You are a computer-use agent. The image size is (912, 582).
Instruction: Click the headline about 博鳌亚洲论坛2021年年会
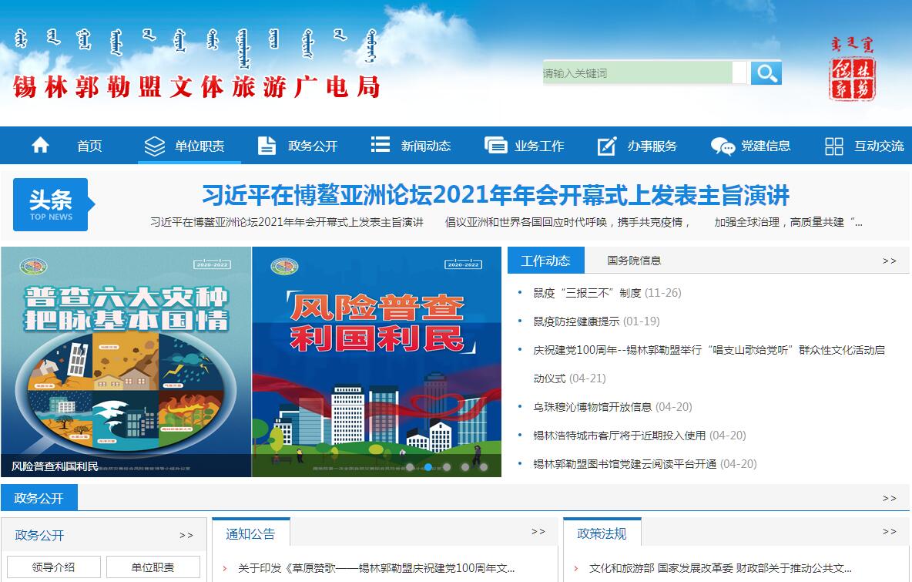tap(495, 195)
